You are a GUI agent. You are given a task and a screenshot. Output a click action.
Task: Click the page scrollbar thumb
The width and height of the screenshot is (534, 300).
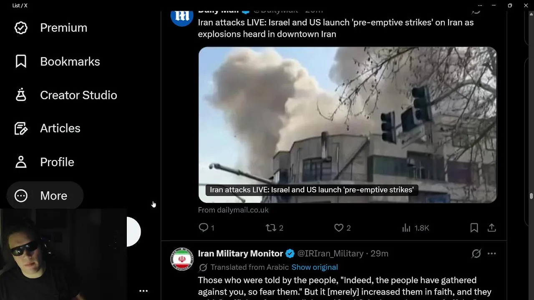[531, 196]
